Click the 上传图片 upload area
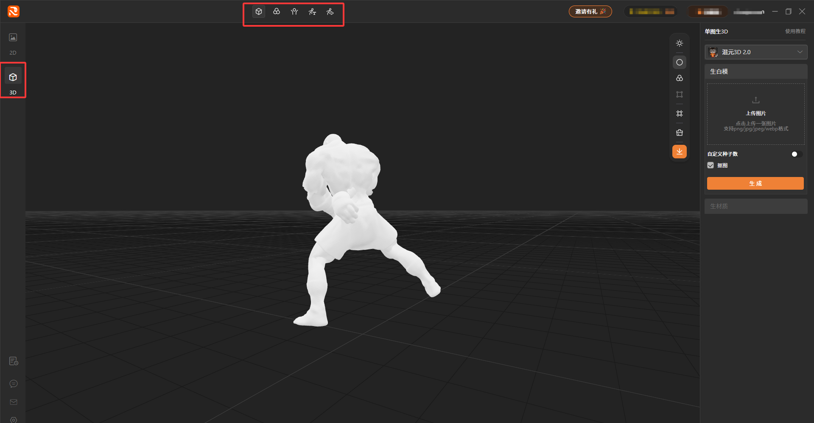This screenshot has height=423, width=814. tap(755, 114)
